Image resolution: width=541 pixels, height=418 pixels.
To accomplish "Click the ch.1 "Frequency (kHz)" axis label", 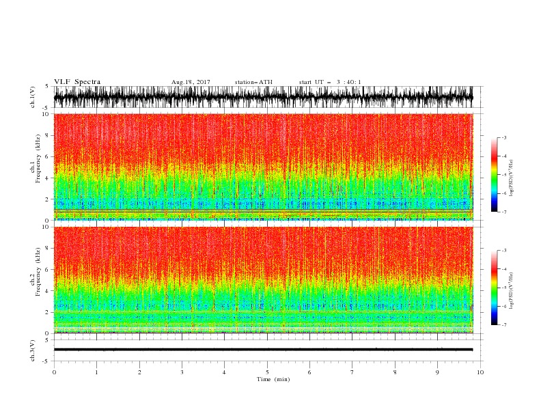I will [x=38, y=159].
